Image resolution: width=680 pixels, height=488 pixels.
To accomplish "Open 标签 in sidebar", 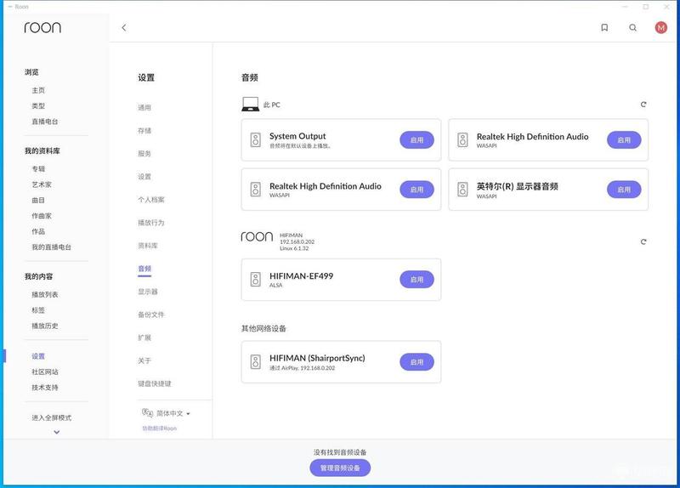I will [38, 310].
